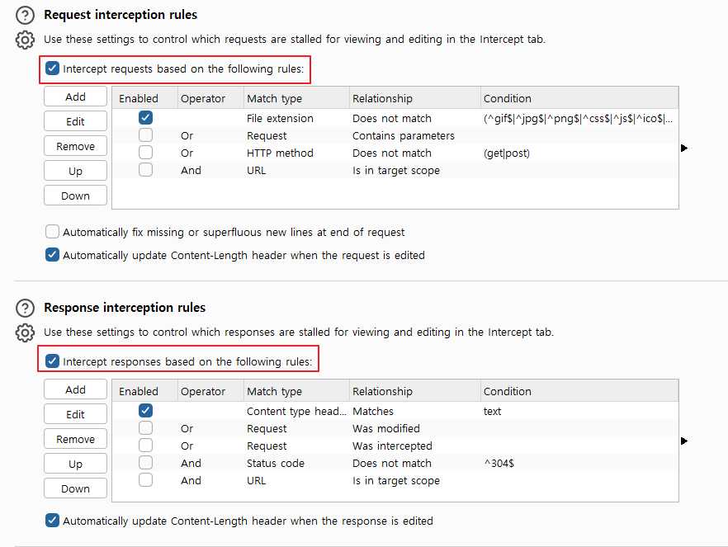This screenshot has width=728, height=547.
Task: Open settings gear for Request interception rules
Action: [25, 40]
